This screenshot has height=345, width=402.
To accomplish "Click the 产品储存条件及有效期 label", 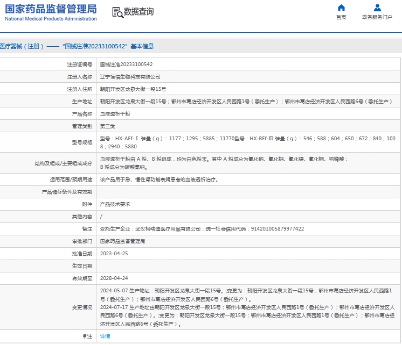I will click(67, 192).
